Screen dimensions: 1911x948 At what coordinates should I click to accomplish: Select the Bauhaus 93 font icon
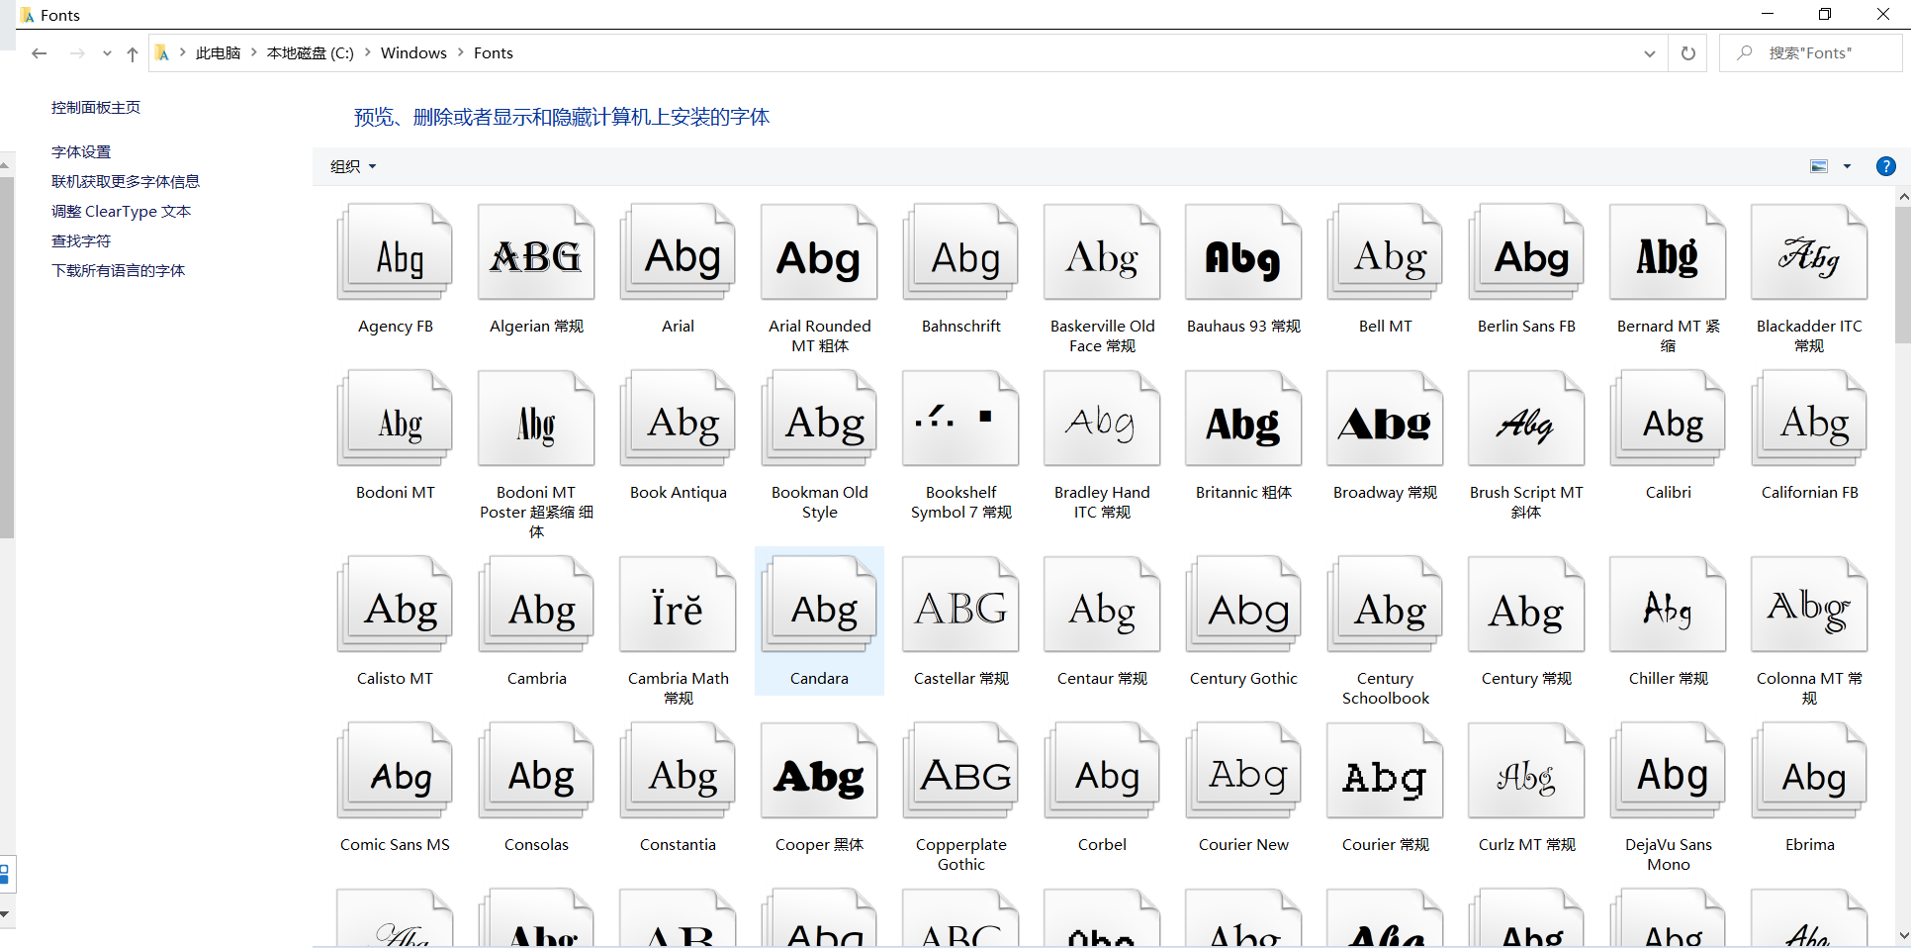[x=1244, y=252]
